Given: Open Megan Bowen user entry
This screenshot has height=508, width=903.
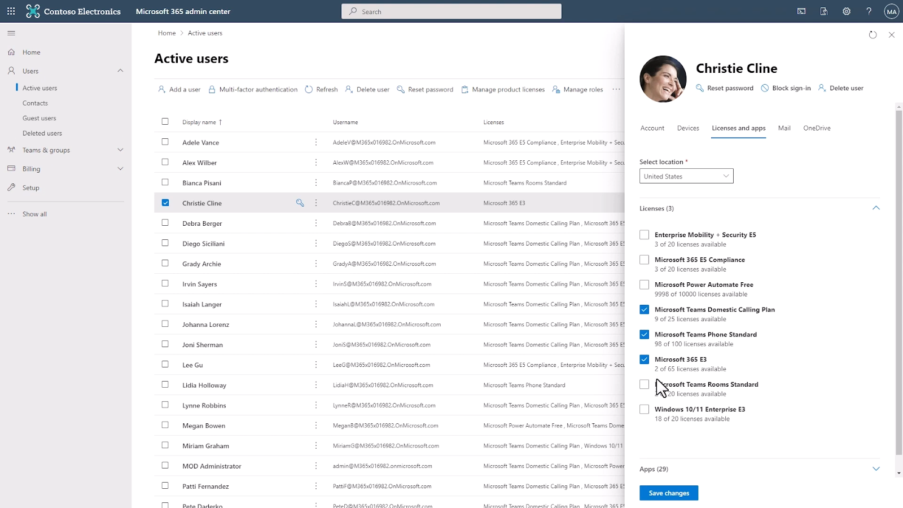Looking at the screenshot, I should 204,426.
